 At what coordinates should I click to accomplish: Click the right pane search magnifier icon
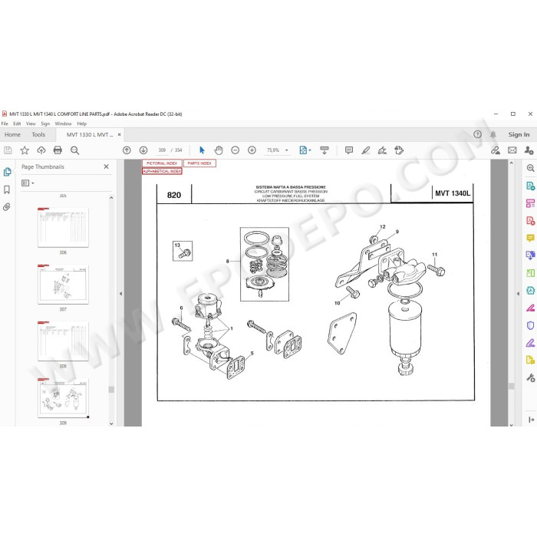coord(531,168)
